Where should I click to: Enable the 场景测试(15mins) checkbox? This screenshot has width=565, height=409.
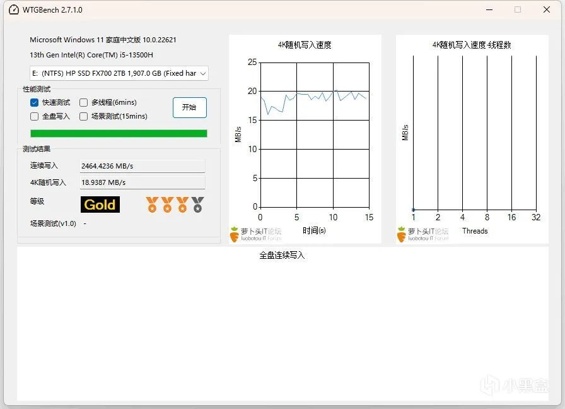point(84,117)
